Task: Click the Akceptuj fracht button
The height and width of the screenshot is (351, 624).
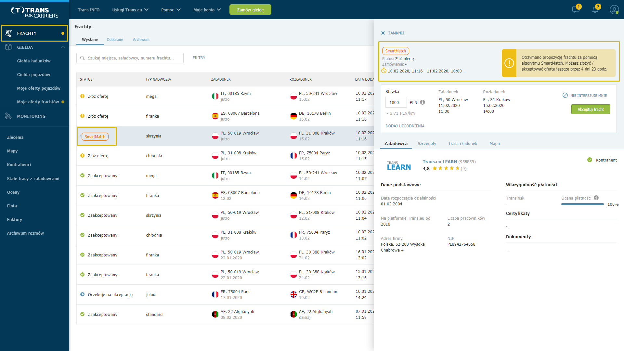Action: (591, 109)
